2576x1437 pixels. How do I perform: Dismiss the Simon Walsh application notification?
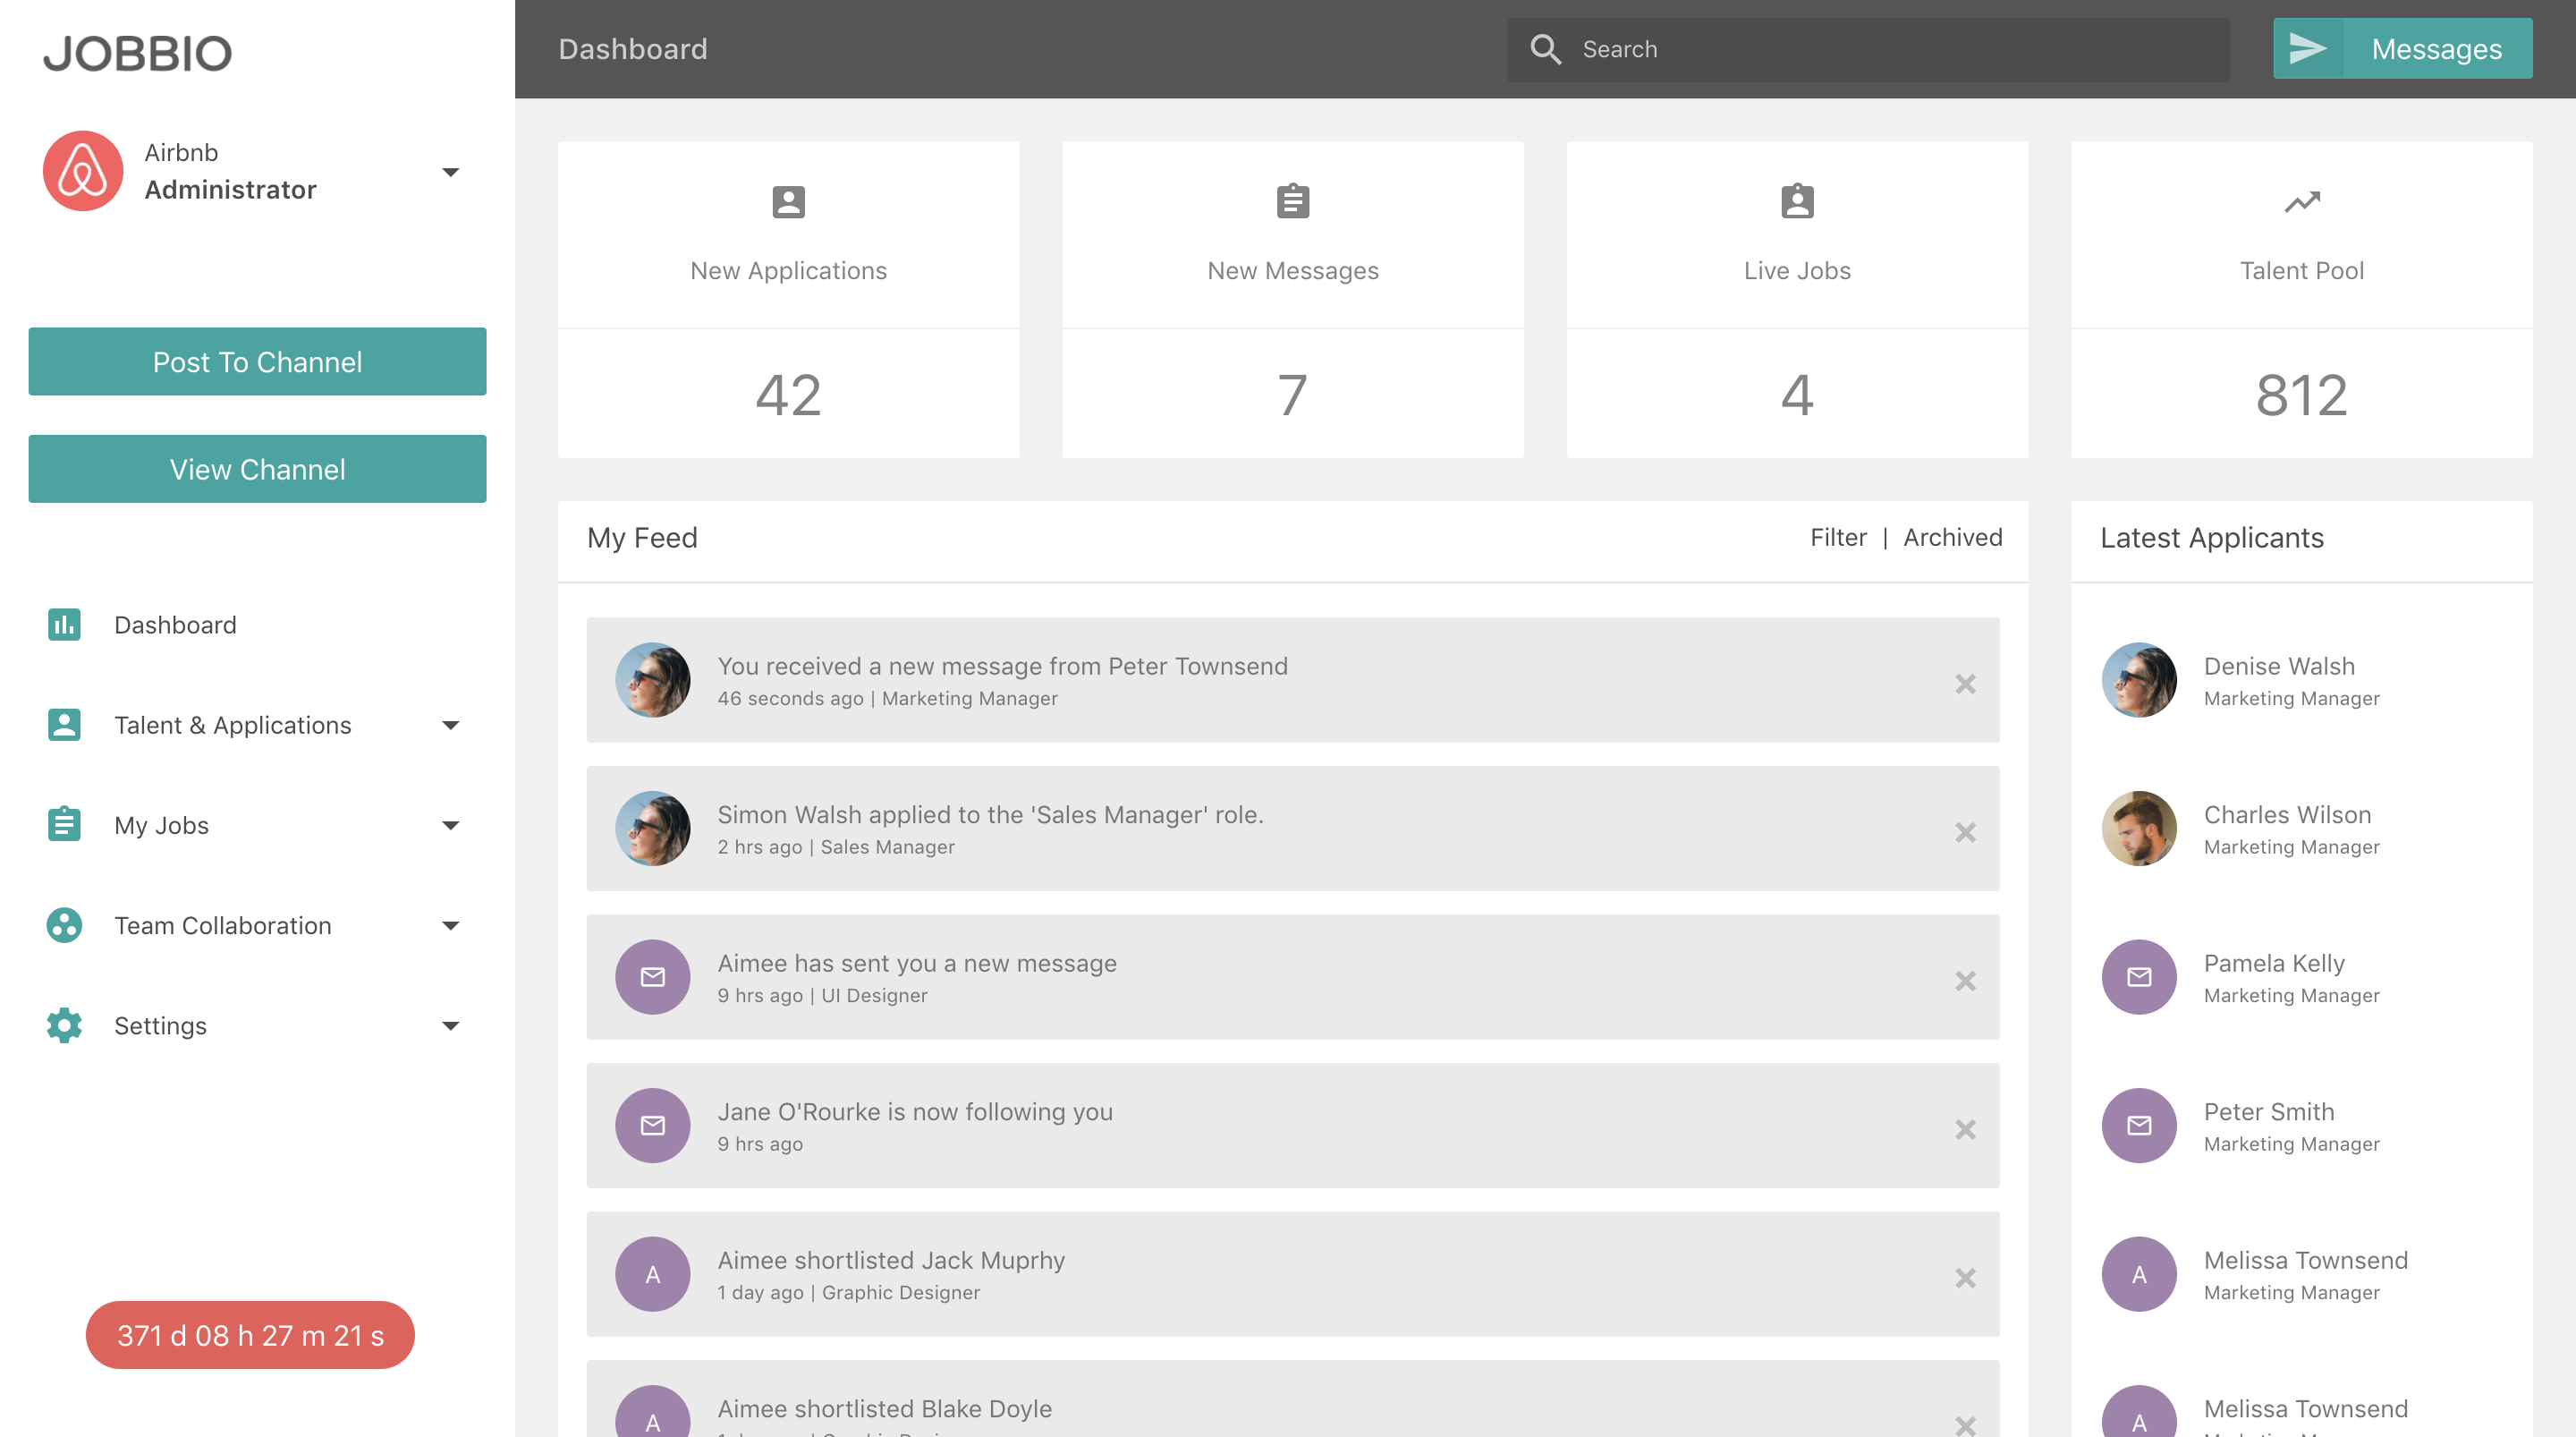1965,832
